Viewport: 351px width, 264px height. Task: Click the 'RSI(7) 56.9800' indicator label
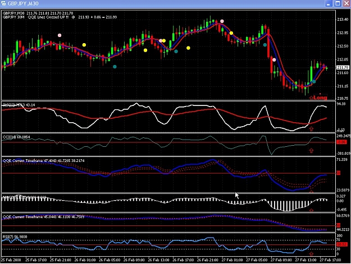(x=15, y=237)
